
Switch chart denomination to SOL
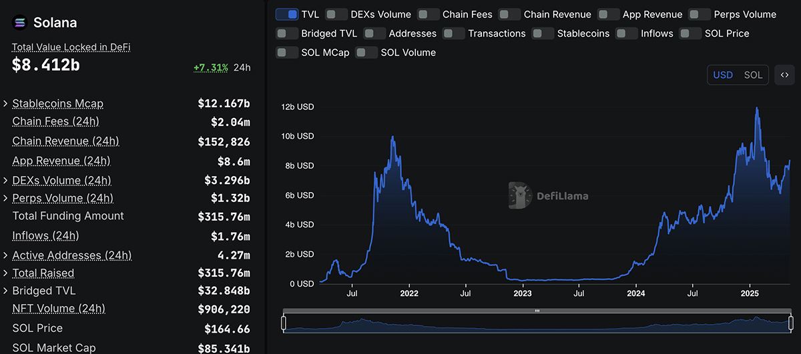[x=753, y=75]
